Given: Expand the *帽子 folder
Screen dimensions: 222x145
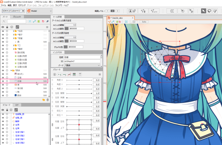Looking at the screenshot, I should pos(14,35).
